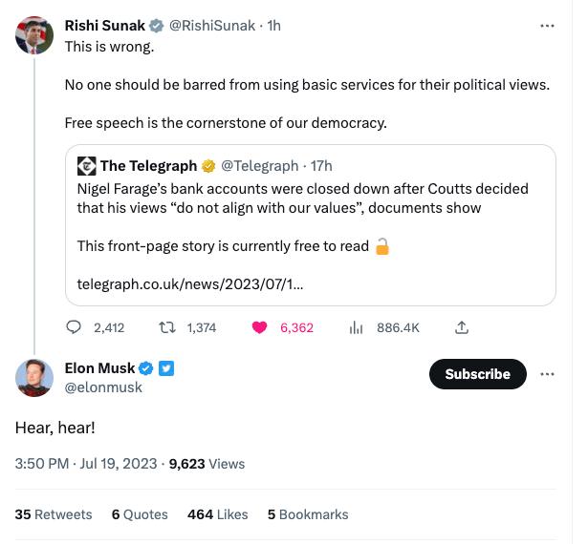
Task: Visit the @RishiSunak handle
Action: tap(212, 26)
